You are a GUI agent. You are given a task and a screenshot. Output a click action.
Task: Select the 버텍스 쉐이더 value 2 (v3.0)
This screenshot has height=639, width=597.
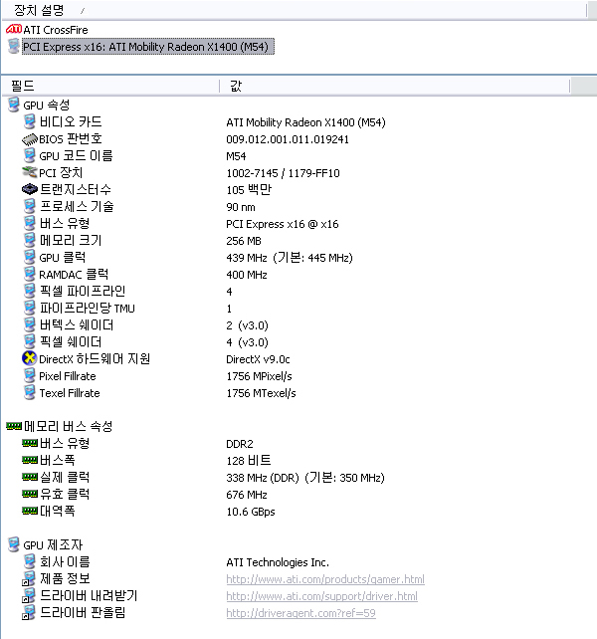(x=247, y=325)
